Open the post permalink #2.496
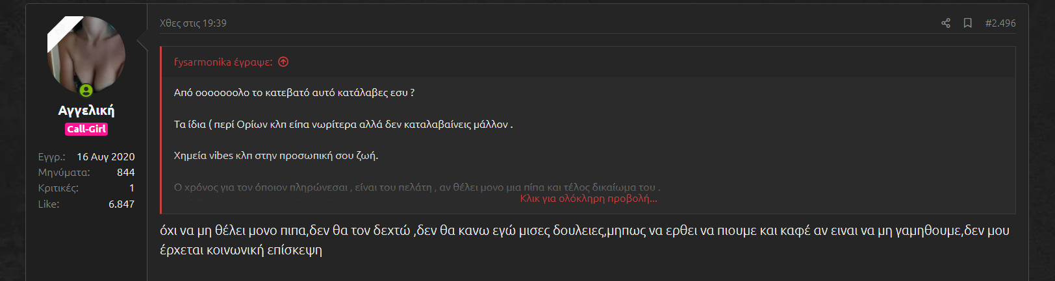The image size is (1055, 281). click(1000, 23)
